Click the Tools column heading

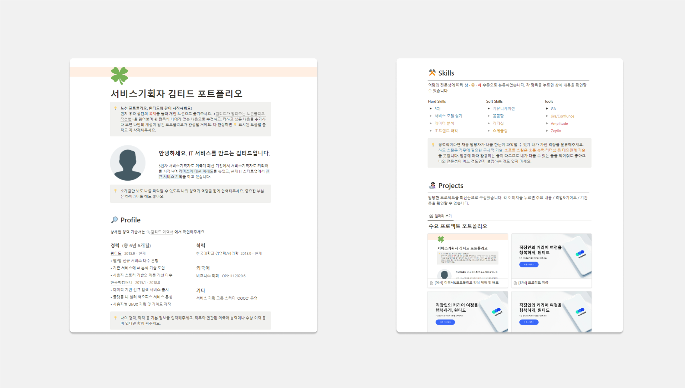pyautogui.click(x=549, y=101)
